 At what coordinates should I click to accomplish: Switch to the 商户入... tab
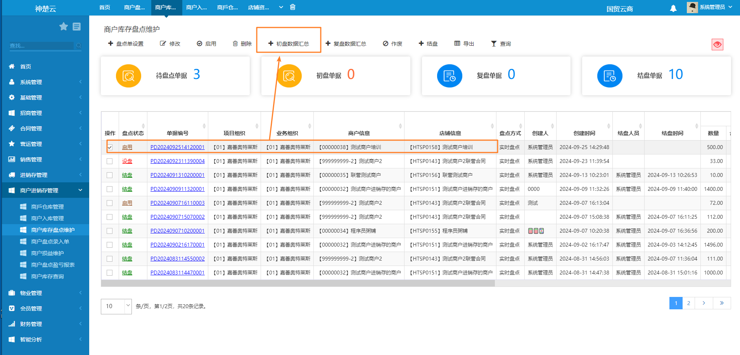197,7
